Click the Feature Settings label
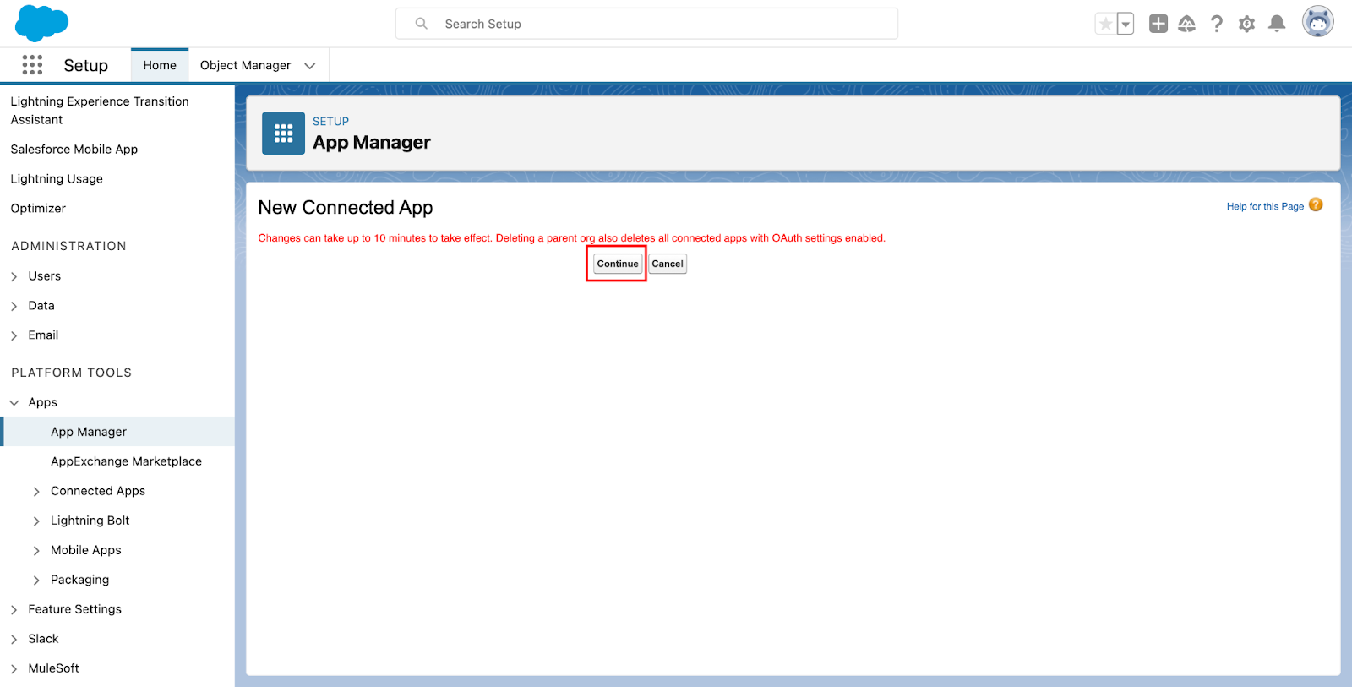This screenshot has width=1352, height=687. tap(74, 609)
